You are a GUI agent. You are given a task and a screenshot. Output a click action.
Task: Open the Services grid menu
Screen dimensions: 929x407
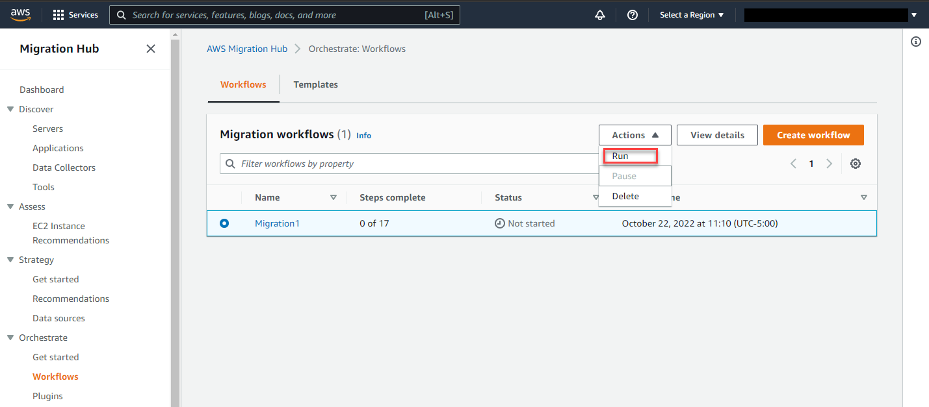coord(75,15)
